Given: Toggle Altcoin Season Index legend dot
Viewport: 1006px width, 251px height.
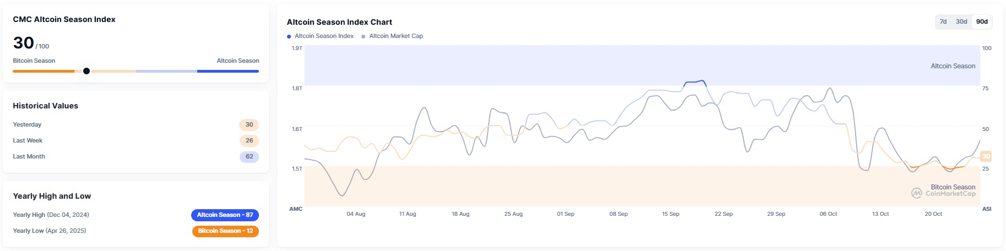Looking at the screenshot, I should point(289,36).
